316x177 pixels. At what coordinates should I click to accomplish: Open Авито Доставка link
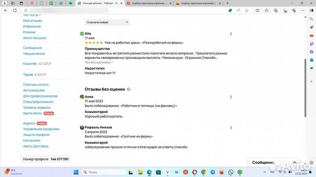36,146
